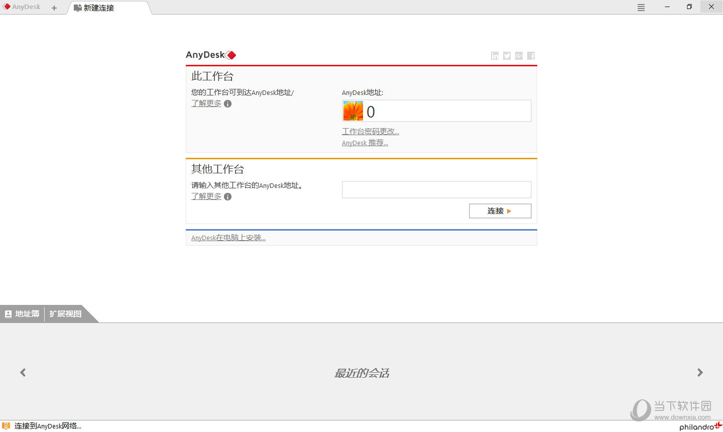Open the hamburger main menu icon
This screenshot has height=432, width=723.
click(x=641, y=8)
